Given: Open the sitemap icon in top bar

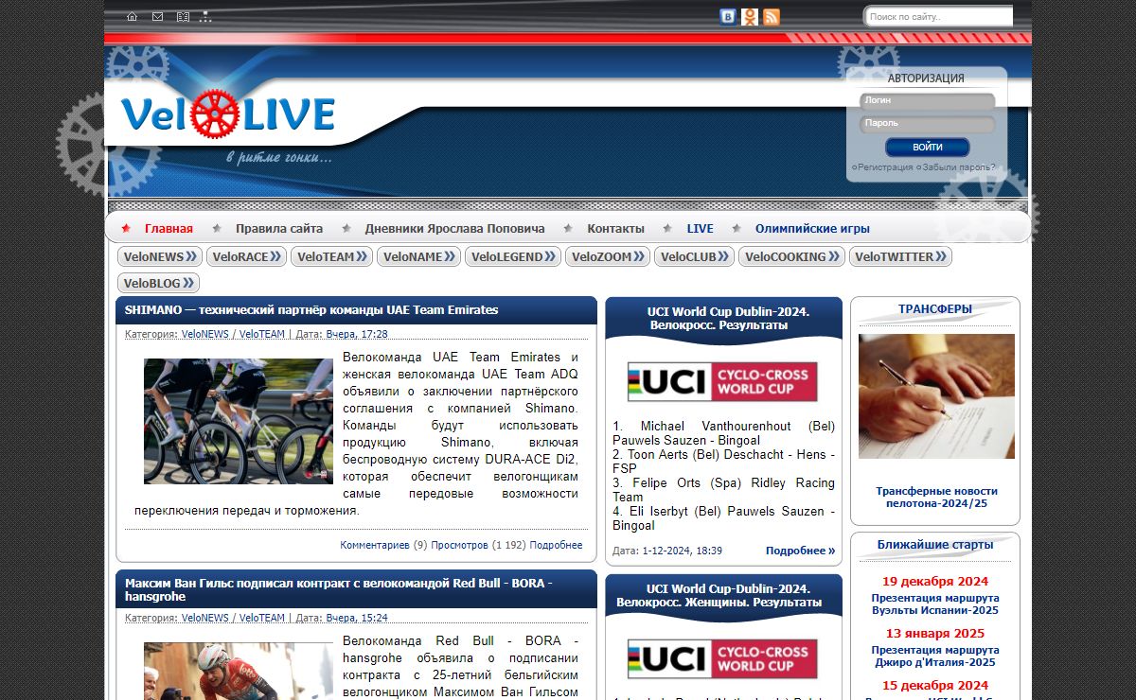Looking at the screenshot, I should tap(206, 17).
